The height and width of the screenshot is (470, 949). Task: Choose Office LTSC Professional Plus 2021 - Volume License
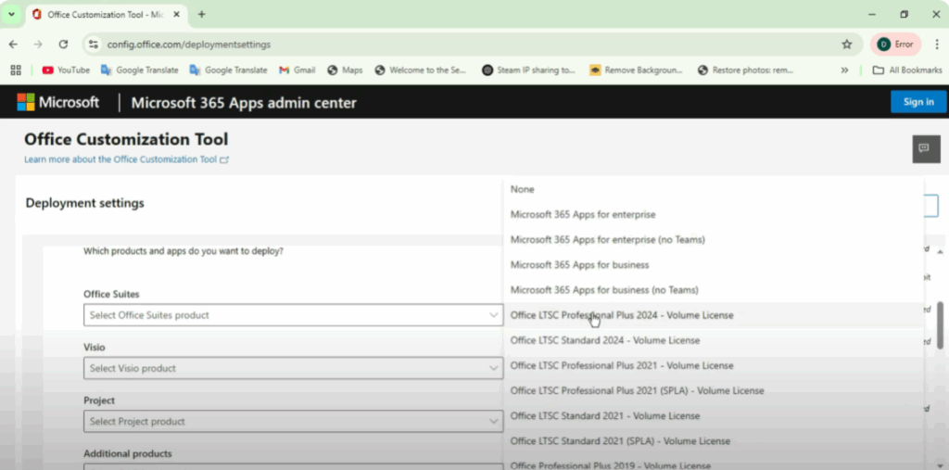(715, 366)
